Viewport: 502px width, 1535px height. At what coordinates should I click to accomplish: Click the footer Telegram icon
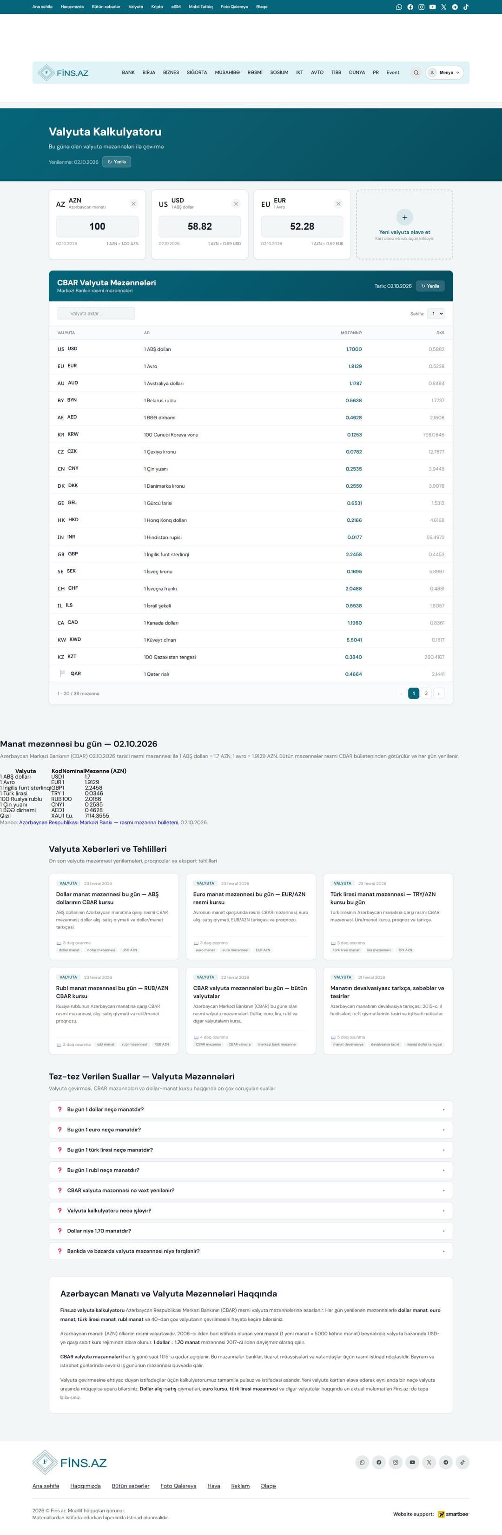pos(445,1462)
